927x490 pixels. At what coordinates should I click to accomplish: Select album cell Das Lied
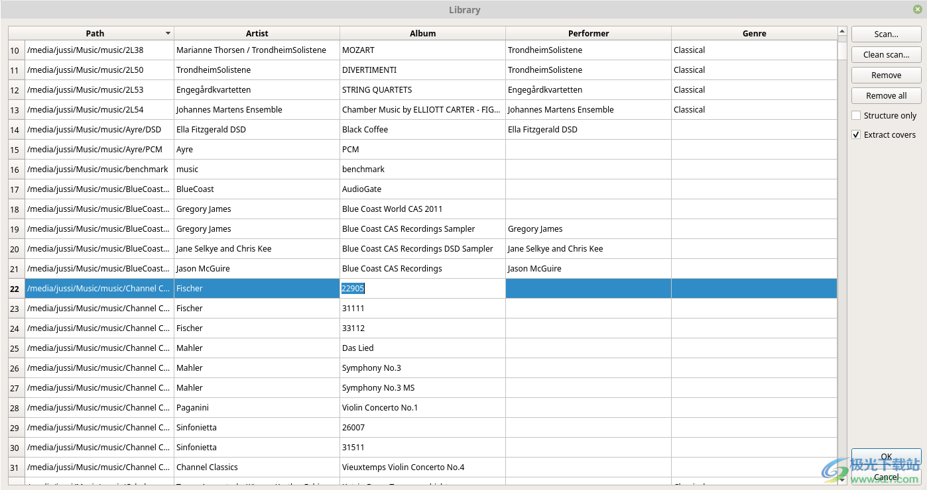(x=423, y=348)
